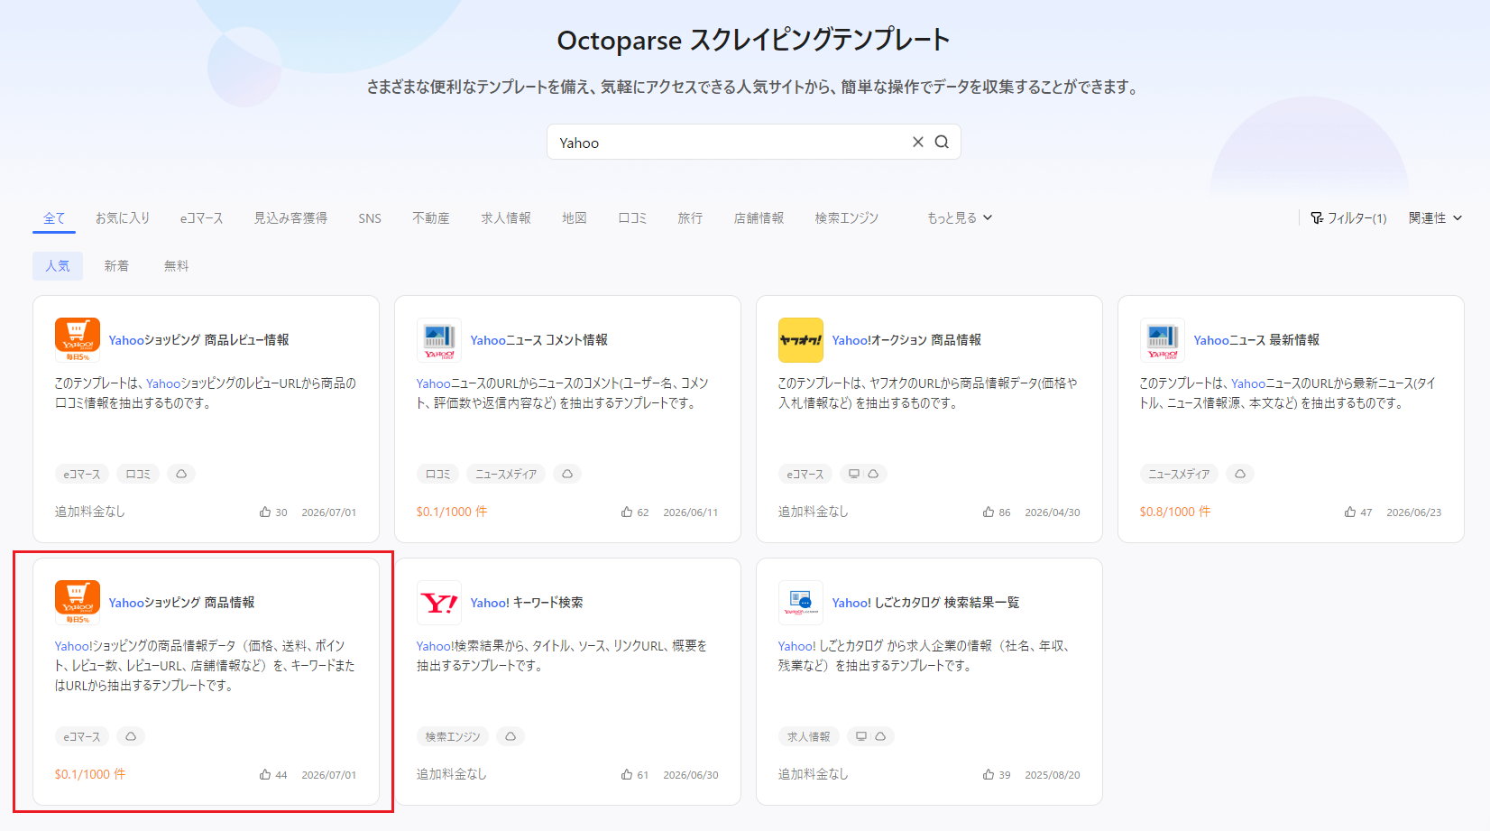Image resolution: width=1490 pixels, height=831 pixels.
Task: Select the 人気 sort tab
Action: pos(58,266)
